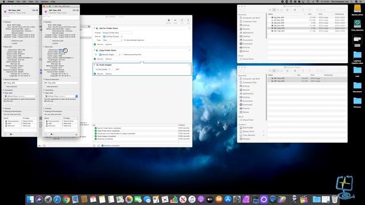Viewport: 365px width, 205px height.
Task: Click Options under Scale Images
Action: (109, 73)
